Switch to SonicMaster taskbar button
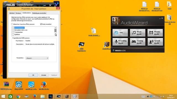Viewport: 177px width, 99px height. [59, 97]
